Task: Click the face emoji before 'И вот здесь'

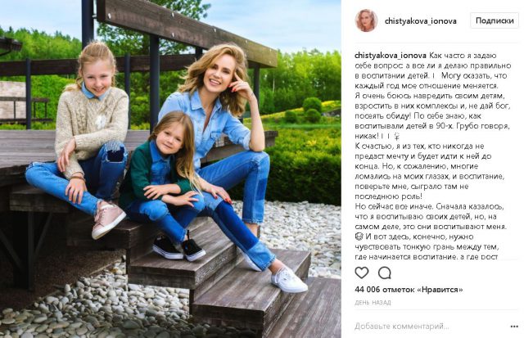Action: pyautogui.click(x=359, y=237)
